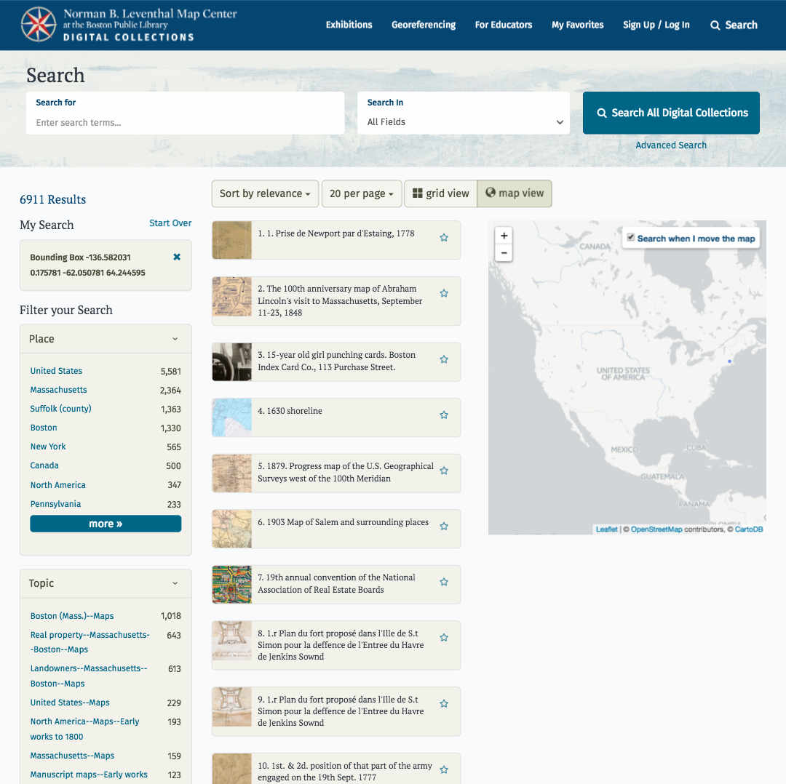786x784 pixels.
Task: Collapse the Place filter panel
Action: click(175, 339)
